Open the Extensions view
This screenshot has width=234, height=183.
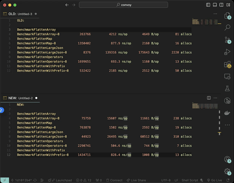tap(227, 64)
